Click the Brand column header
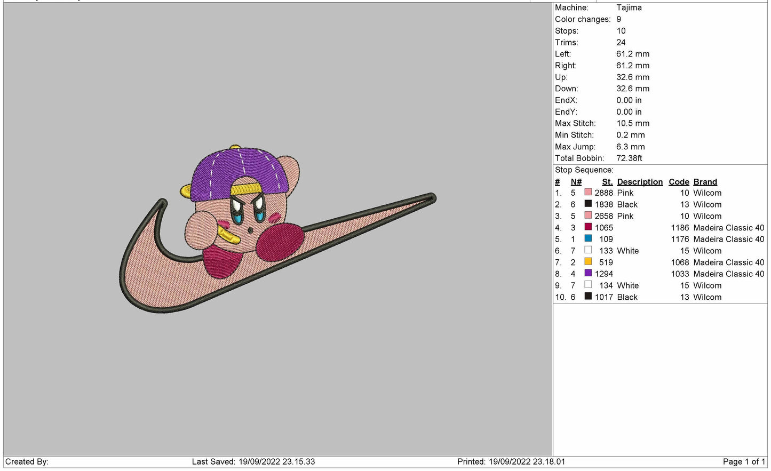 click(x=705, y=182)
